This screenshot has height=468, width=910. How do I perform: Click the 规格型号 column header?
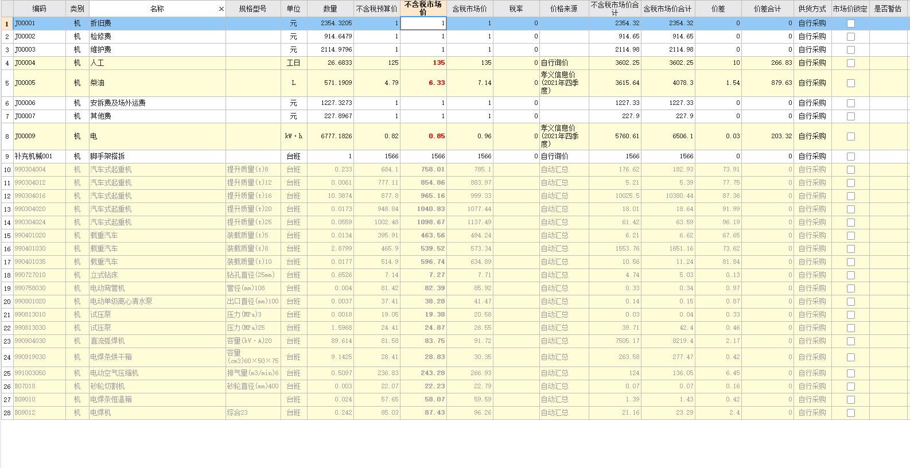(253, 9)
